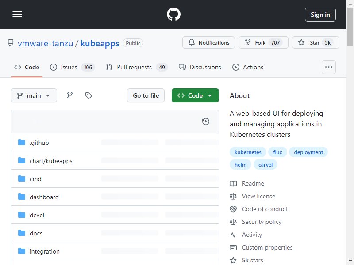
Task: Click the folder icon beside .github
Action: tap(22, 142)
